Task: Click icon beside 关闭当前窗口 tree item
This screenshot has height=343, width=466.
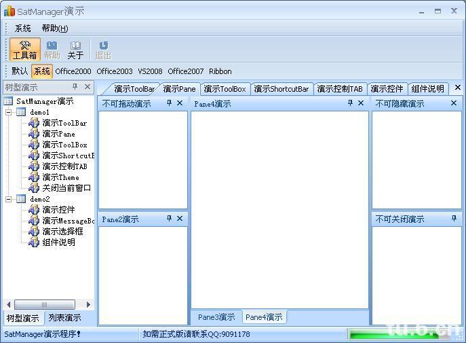Action: [x=34, y=187]
